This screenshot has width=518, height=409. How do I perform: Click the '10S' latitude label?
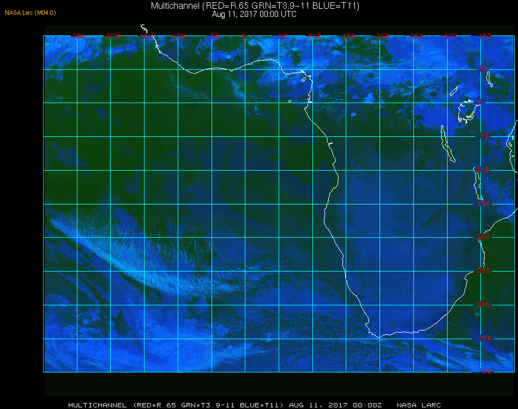483,170
